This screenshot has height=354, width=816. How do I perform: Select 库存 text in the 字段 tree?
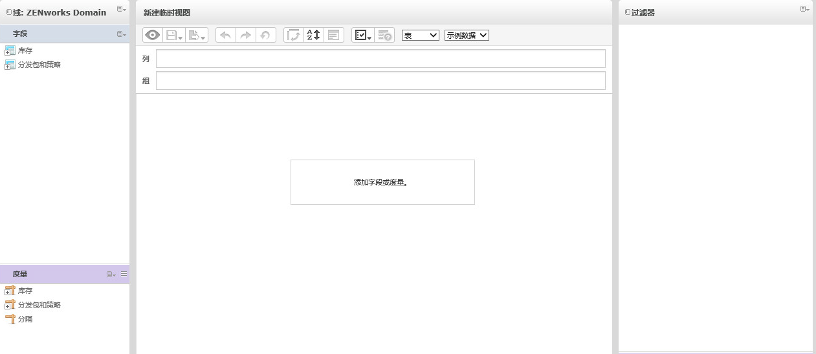25,50
